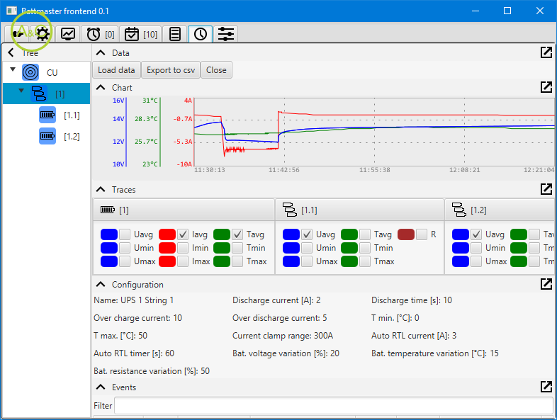Click the battery icon in [1] traces header
The height and width of the screenshot is (420, 557).
click(x=108, y=210)
